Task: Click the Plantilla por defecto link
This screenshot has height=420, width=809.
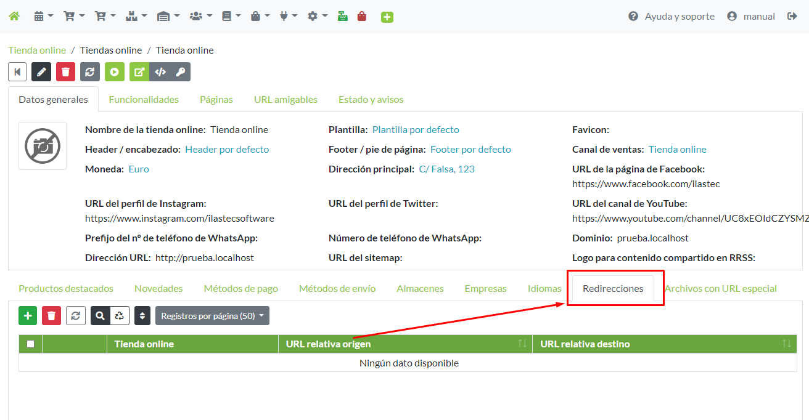Action: [x=416, y=130]
